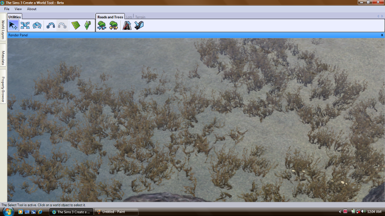Open the McAfee tray icon
Image resolution: width=385 pixels, height=216 pixels.
[345, 211]
